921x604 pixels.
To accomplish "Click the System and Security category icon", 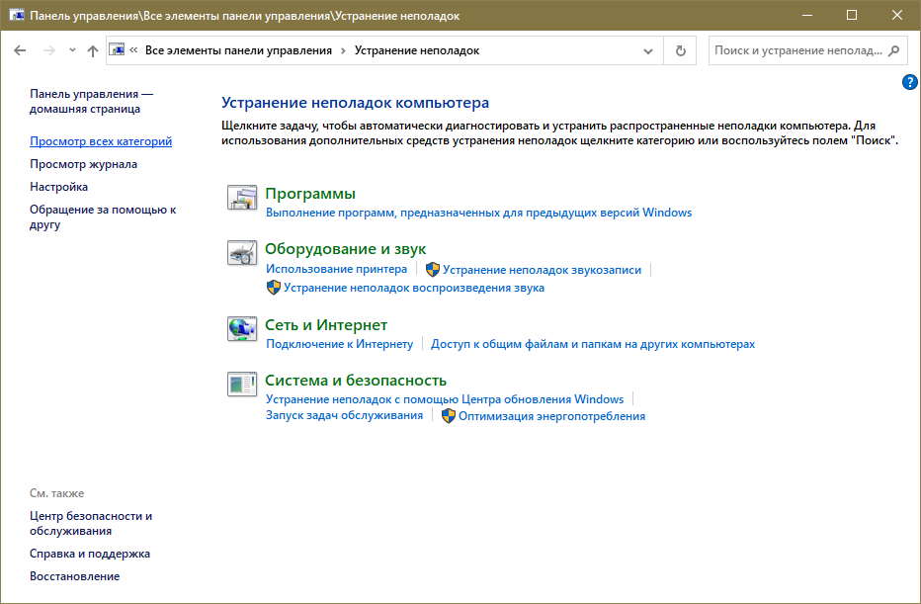I will 242,385.
